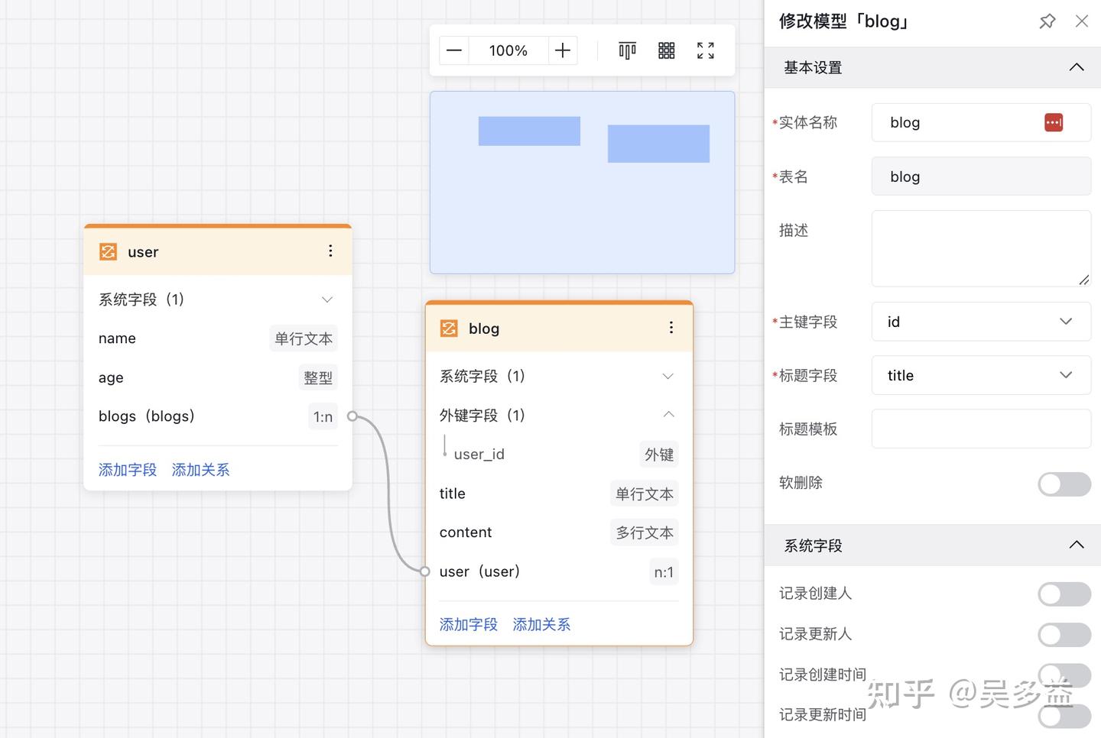Click the orange model icon on blog card

click(449, 328)
